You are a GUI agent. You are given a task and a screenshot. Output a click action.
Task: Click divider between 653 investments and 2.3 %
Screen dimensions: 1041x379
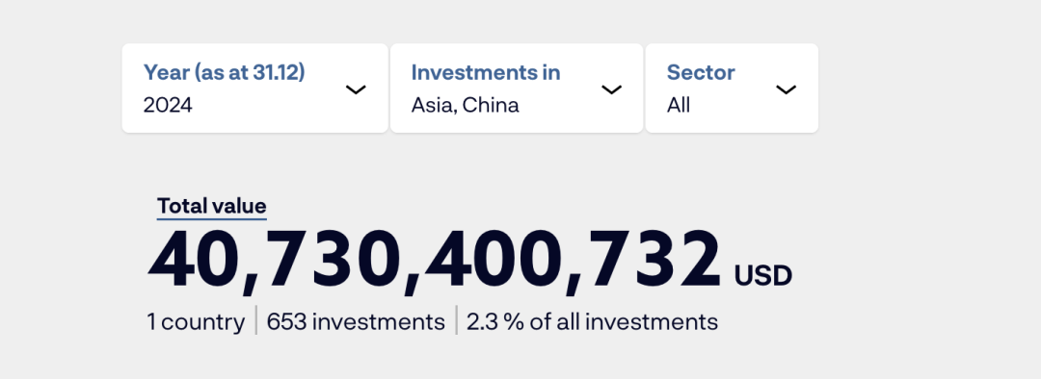tap(456, 320)
